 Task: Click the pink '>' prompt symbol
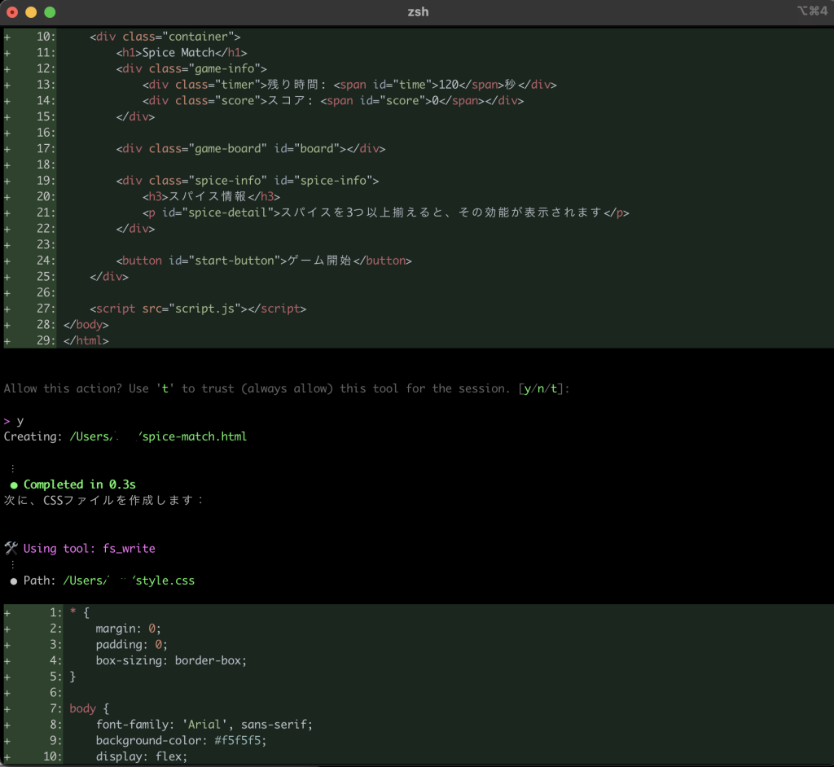coord(7,421)
